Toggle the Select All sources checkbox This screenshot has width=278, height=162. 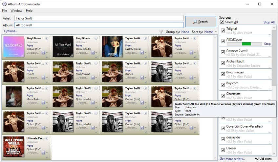tap(222, 22)
